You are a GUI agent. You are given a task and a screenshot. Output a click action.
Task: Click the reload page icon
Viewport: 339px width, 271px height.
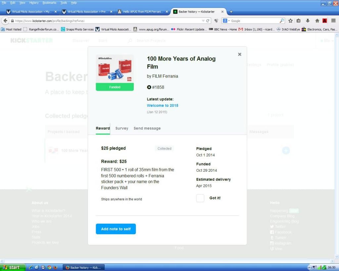click(x=208, y=21)
